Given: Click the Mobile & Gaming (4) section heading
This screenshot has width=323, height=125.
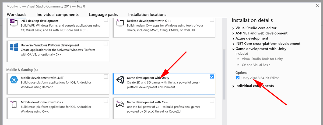Looking at the screenshot, I should [22, 69].
